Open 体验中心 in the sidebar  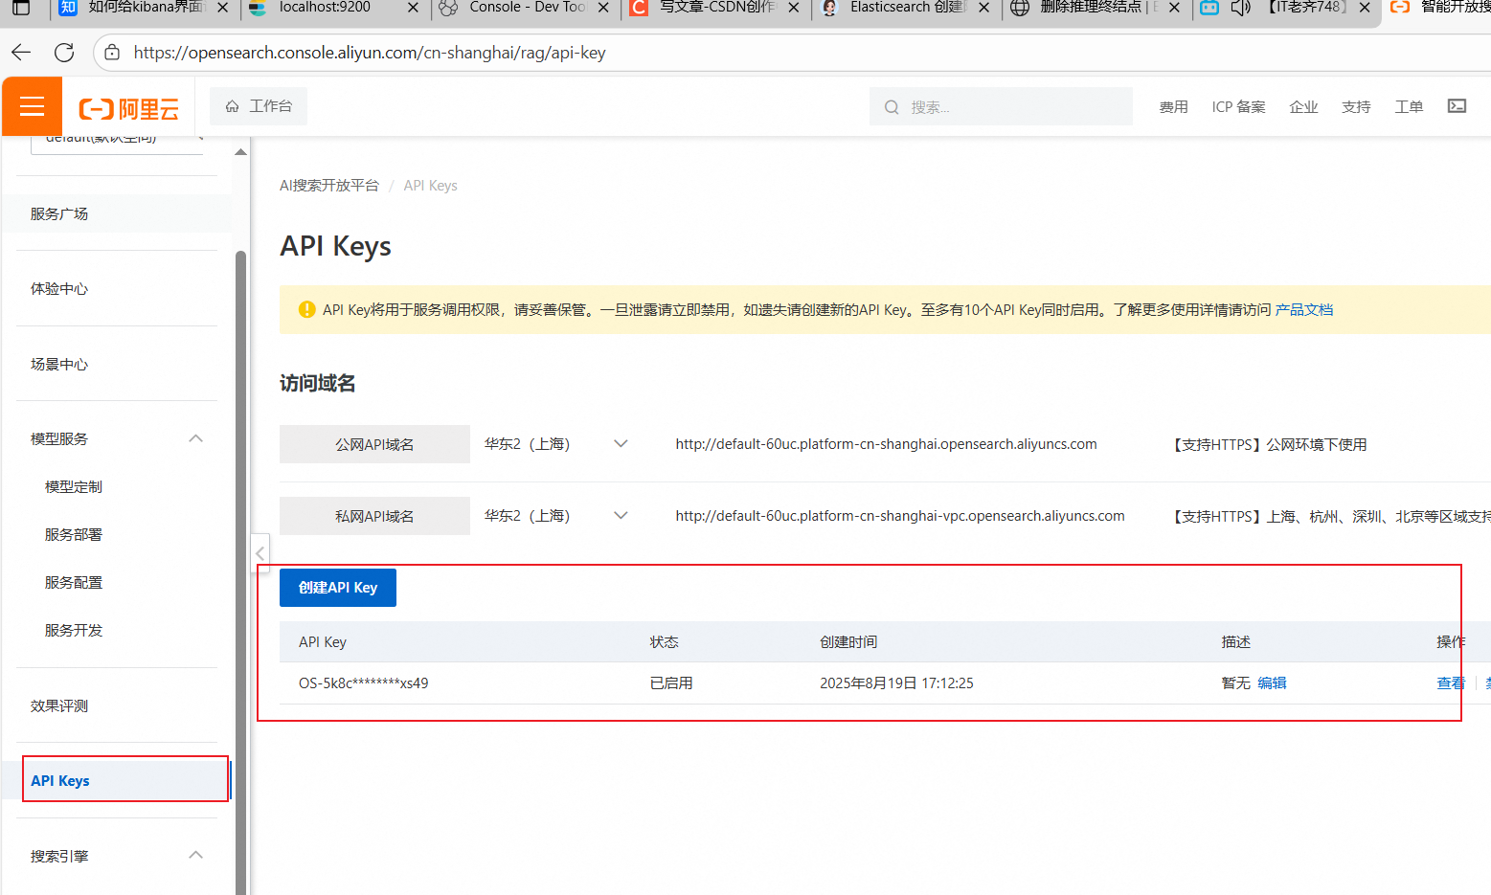click(59, 289)
